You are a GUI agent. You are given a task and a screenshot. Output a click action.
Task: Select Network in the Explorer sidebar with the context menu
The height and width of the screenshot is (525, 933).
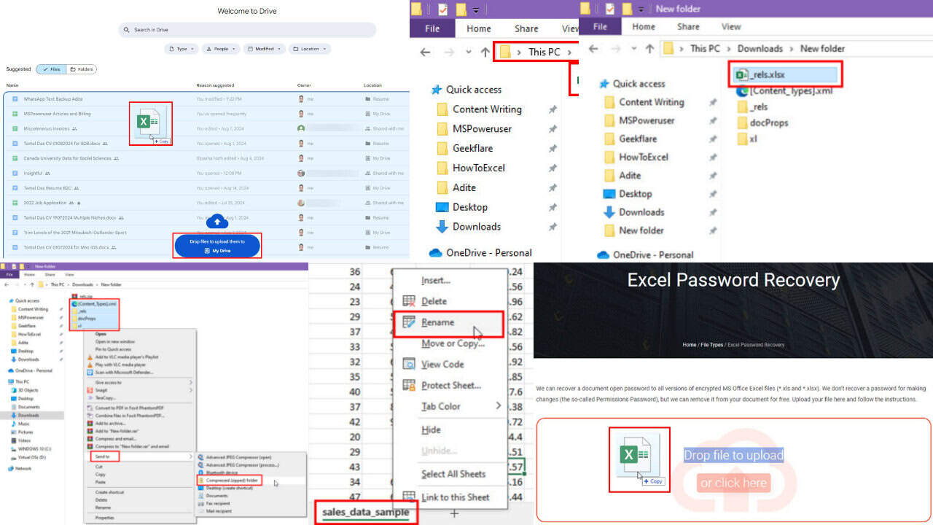tap(20, 468)
